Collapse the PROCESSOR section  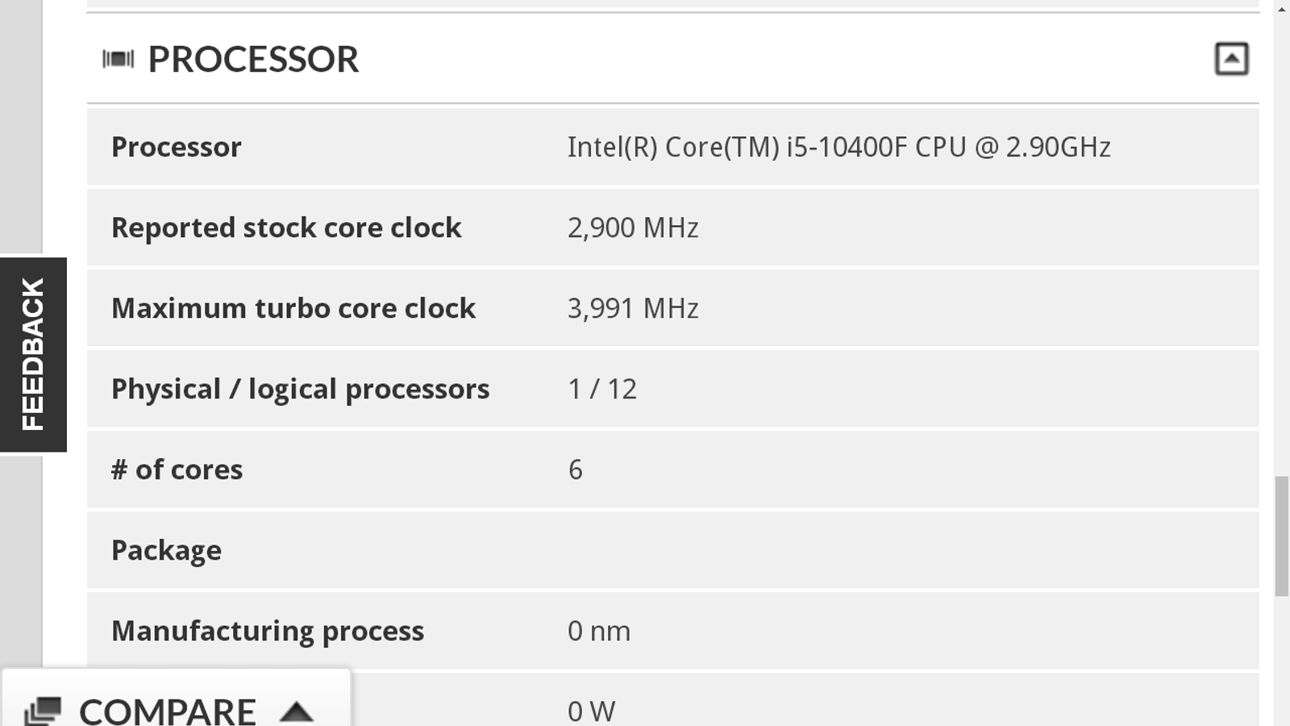click(x=1231, y=59)
